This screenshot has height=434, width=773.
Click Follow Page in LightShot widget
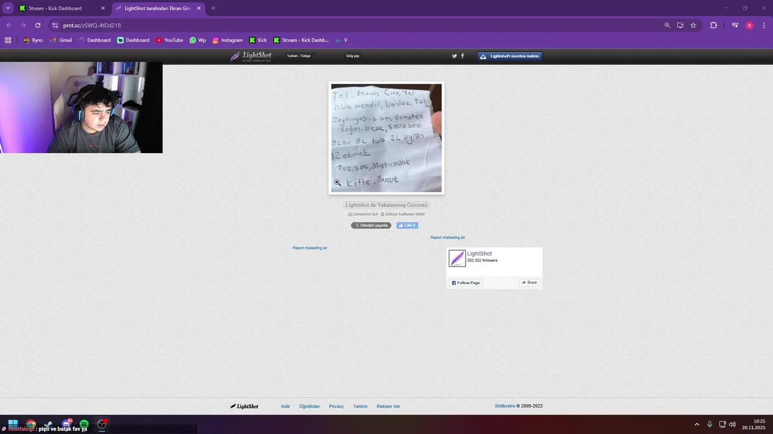click(x=466, y=283)
